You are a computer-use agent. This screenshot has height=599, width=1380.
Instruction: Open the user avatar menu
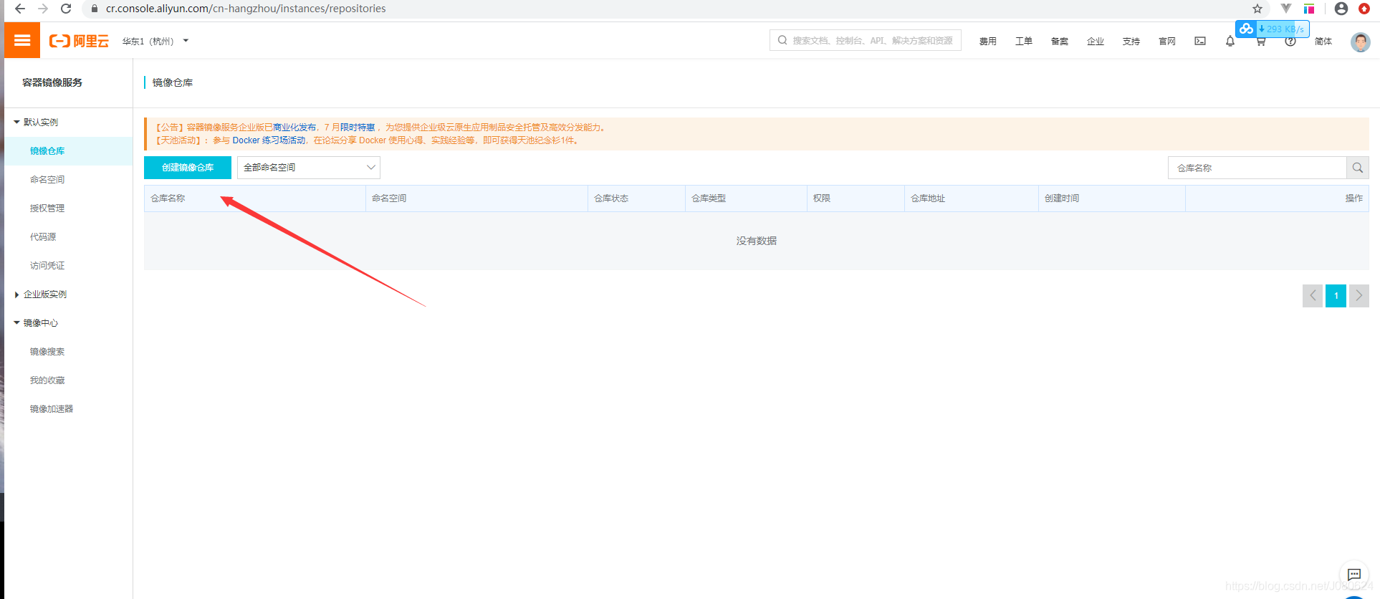pos(1360,42)
